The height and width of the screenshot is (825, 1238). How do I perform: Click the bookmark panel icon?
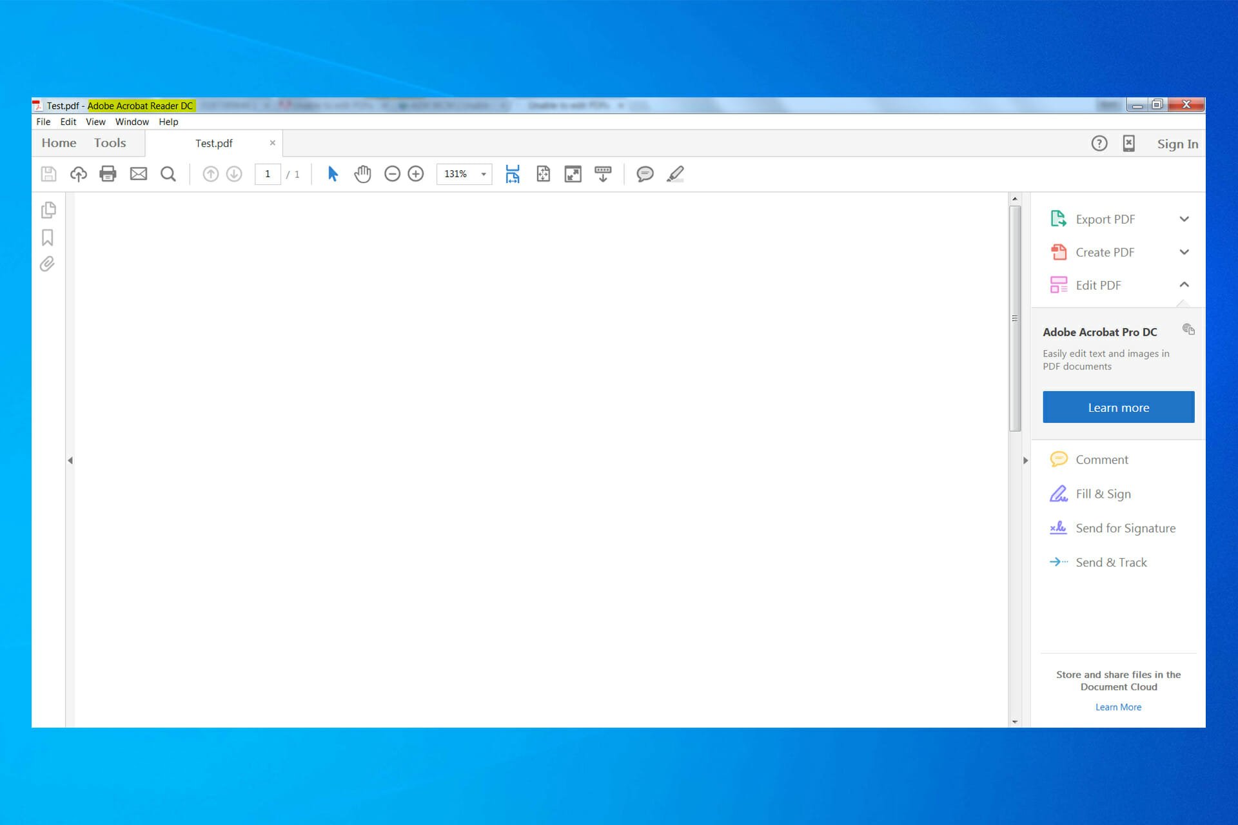pos(48,238)
